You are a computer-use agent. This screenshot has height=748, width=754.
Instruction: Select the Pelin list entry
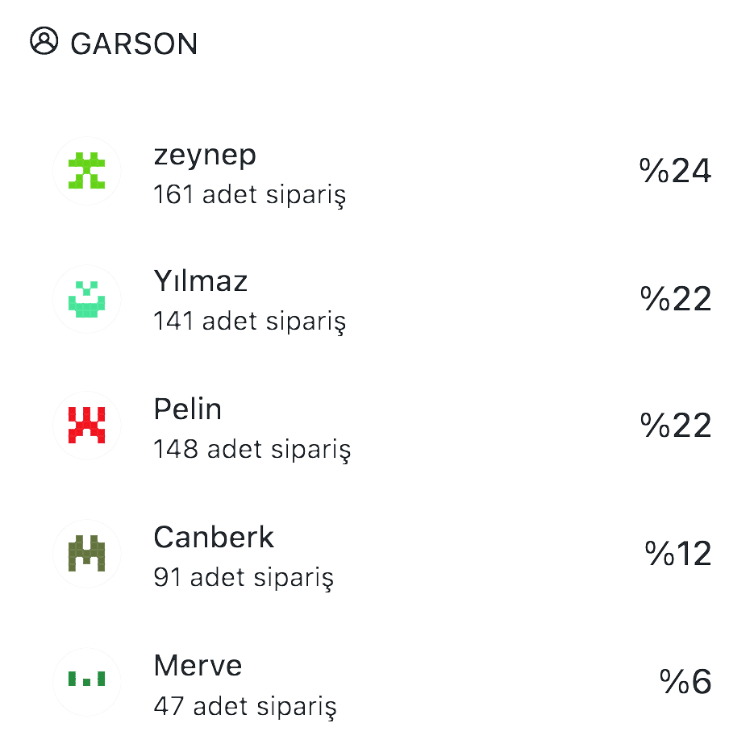pos(188,409)
